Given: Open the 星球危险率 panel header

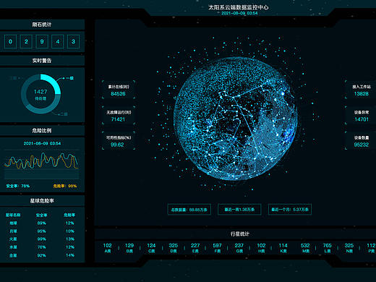Looking at the screenshot, I should [42, 200].
